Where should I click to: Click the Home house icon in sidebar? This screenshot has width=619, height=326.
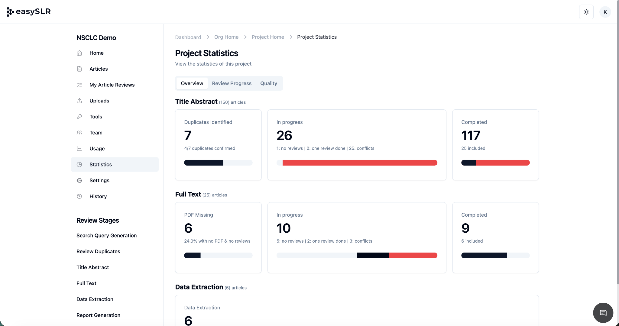point(79,53)
